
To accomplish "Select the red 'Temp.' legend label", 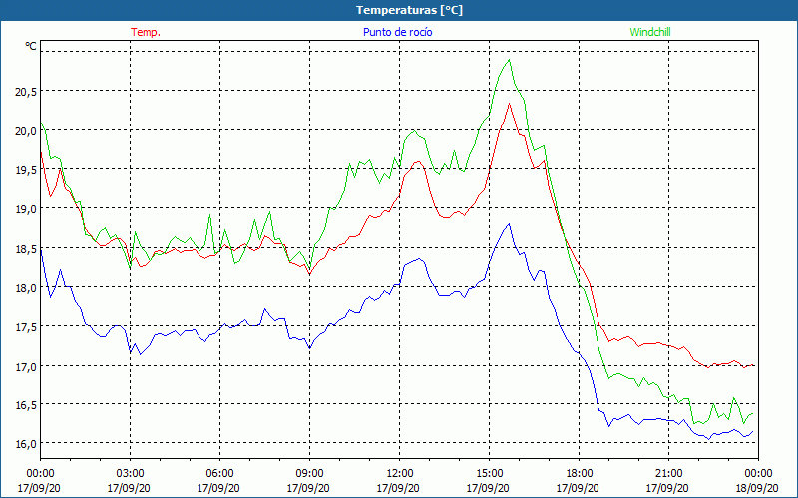I will pos(146,32).
